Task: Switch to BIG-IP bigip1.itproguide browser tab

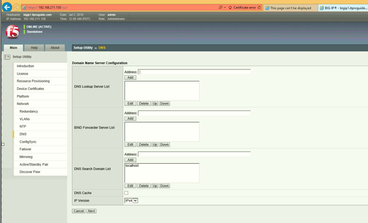Action: 343,8
